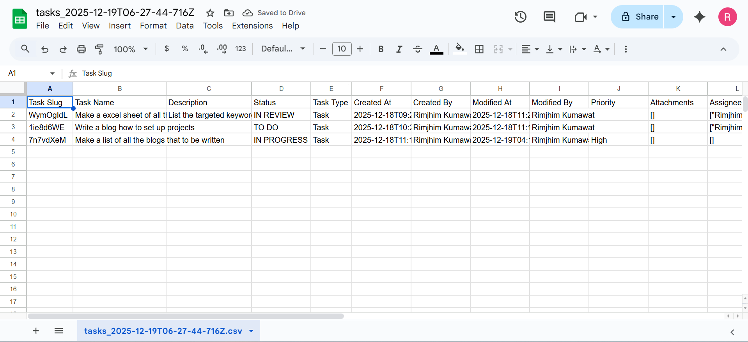Screen dimensions: 748x342
Task: Open the font family dropdown Defaul...
Action: click(283, 49)
